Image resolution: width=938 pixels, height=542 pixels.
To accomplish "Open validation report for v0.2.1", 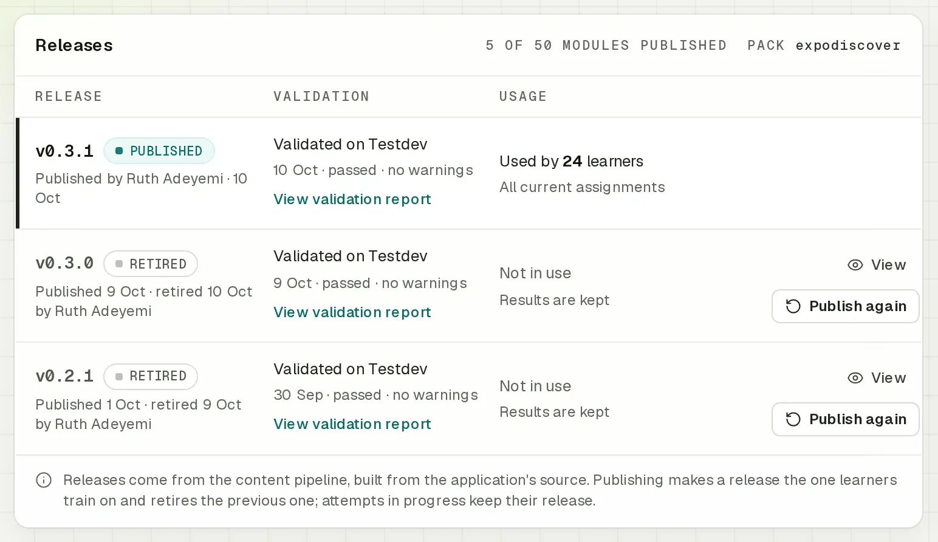I will [352, 424].
